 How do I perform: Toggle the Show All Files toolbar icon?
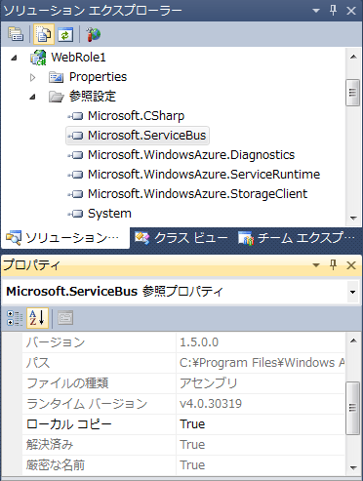coord(44,34)
